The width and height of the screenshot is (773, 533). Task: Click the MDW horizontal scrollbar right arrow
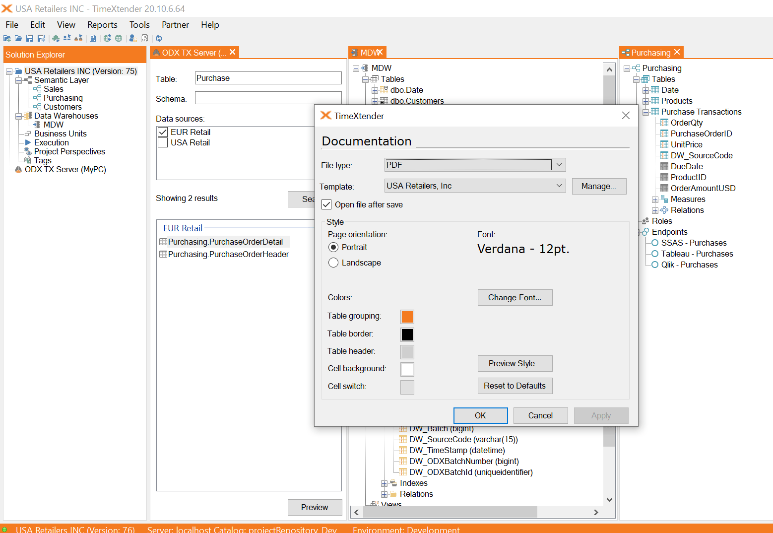click(x=596, y=512)
